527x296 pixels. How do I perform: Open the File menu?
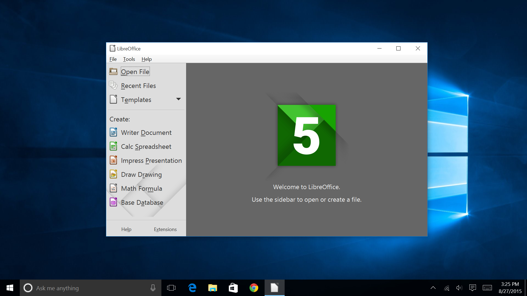click(113, 59)
